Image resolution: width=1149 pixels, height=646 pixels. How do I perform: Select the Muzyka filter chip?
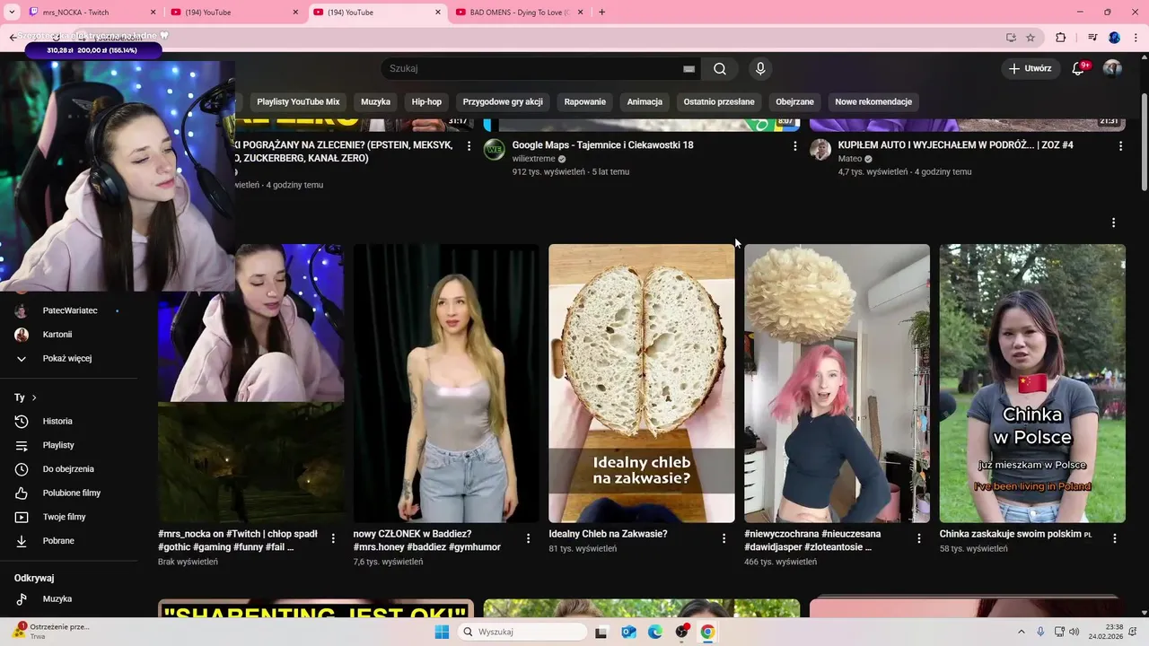375,102
